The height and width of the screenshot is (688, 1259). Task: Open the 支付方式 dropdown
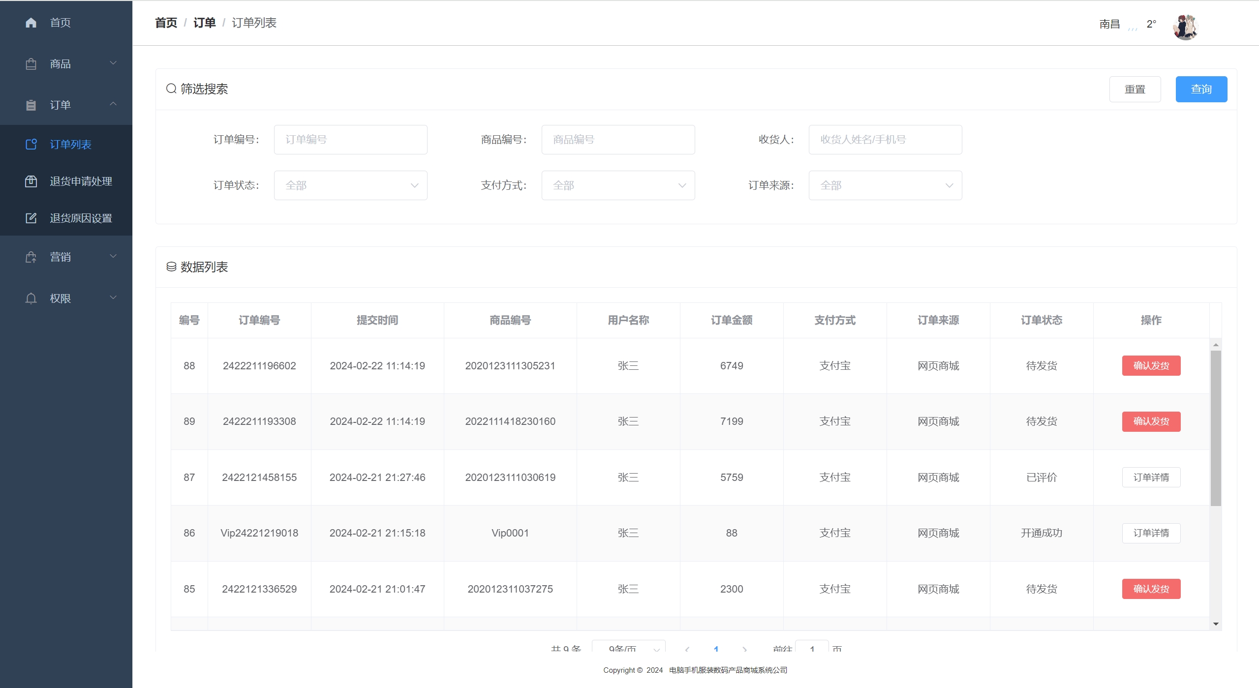(x=618, y=185)
